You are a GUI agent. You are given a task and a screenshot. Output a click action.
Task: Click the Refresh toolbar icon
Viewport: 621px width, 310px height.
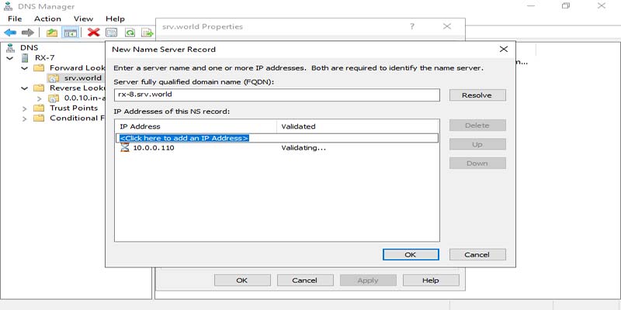tap(130, 33)
